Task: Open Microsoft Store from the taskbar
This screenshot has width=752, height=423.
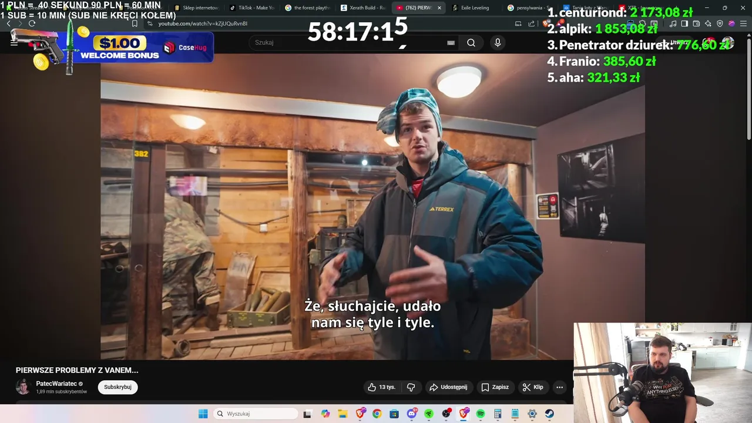Action: tap(394, 414)
